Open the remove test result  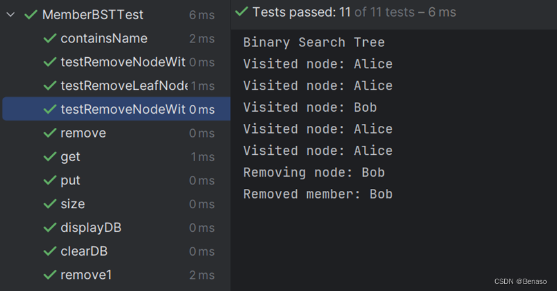point(116,133)
